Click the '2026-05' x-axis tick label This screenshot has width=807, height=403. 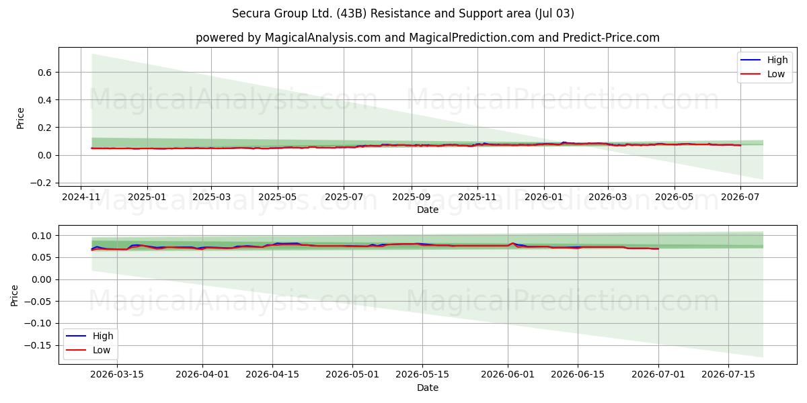pyautogui.click(x=674, y=198)
